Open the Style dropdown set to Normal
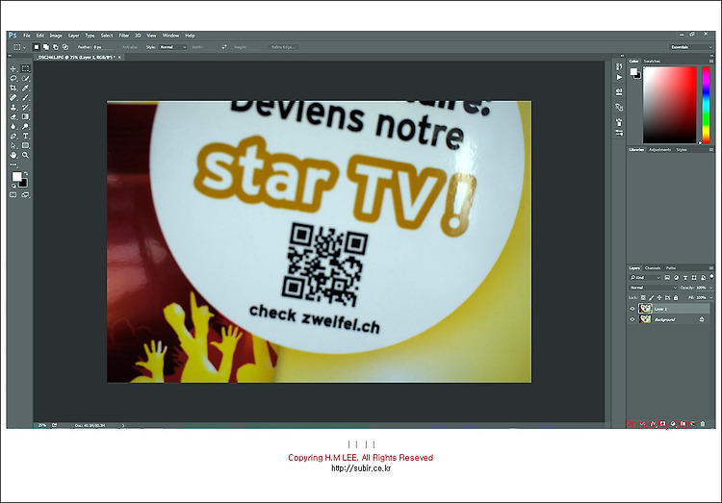Image resolution: width=722 pixels, height=503 pixels. [x=172, y=47]
